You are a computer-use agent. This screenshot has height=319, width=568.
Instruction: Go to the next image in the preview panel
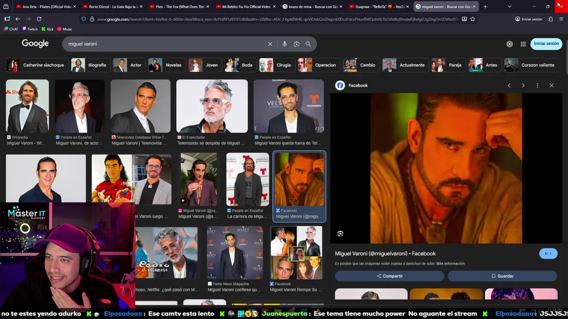523,86
